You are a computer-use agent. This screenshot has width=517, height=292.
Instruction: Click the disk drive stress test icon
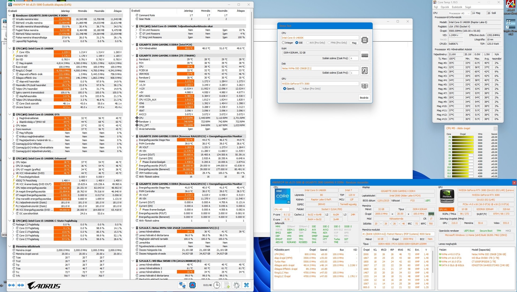pyautogui.click(x=364, y=71)
